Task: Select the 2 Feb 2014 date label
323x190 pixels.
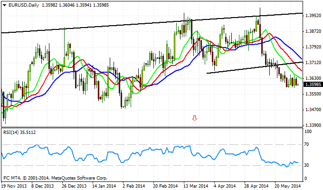Action: click(x=134, y=186)
